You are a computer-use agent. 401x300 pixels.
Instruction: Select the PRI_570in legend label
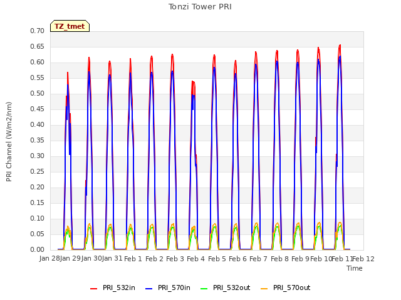tap(174, 287)
